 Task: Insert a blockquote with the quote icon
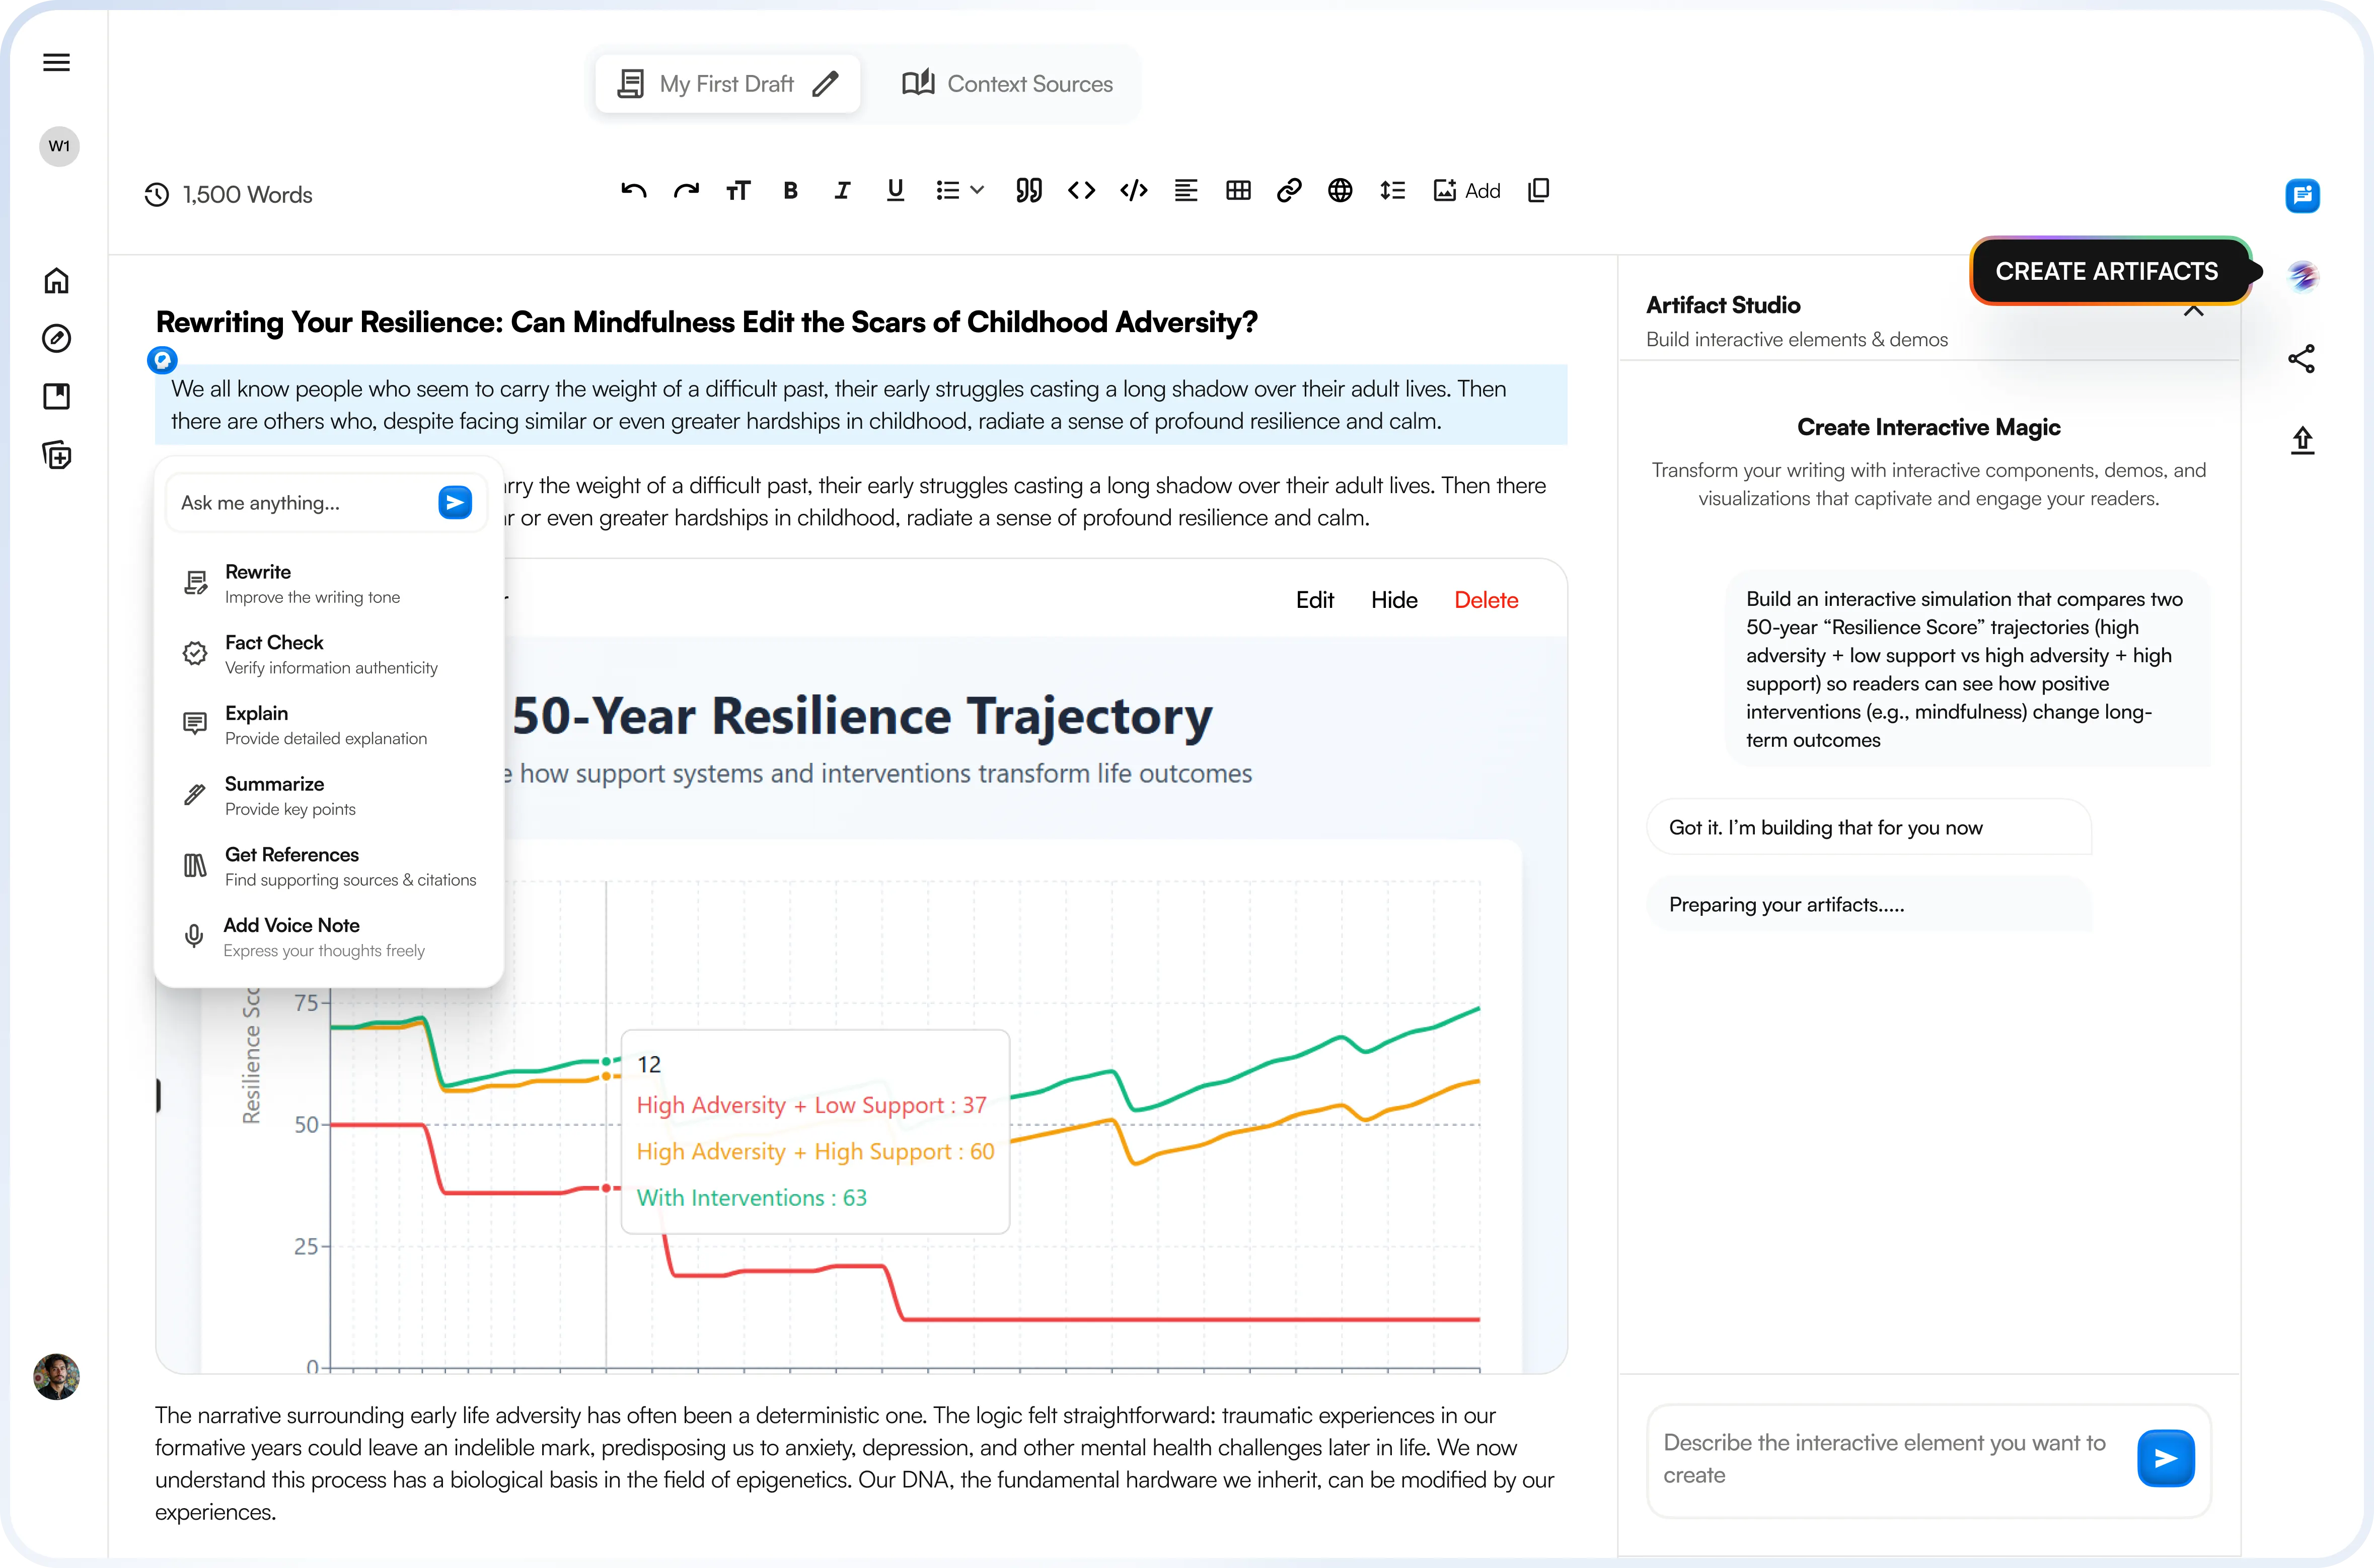[1028, 190]
